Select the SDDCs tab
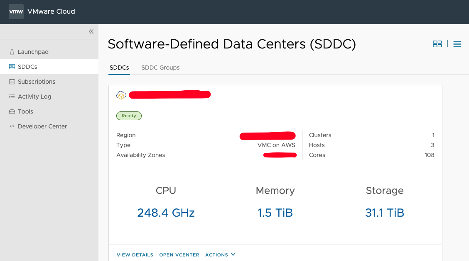The height and width of the screenshot is (261, 469). (x=119, y=68)
